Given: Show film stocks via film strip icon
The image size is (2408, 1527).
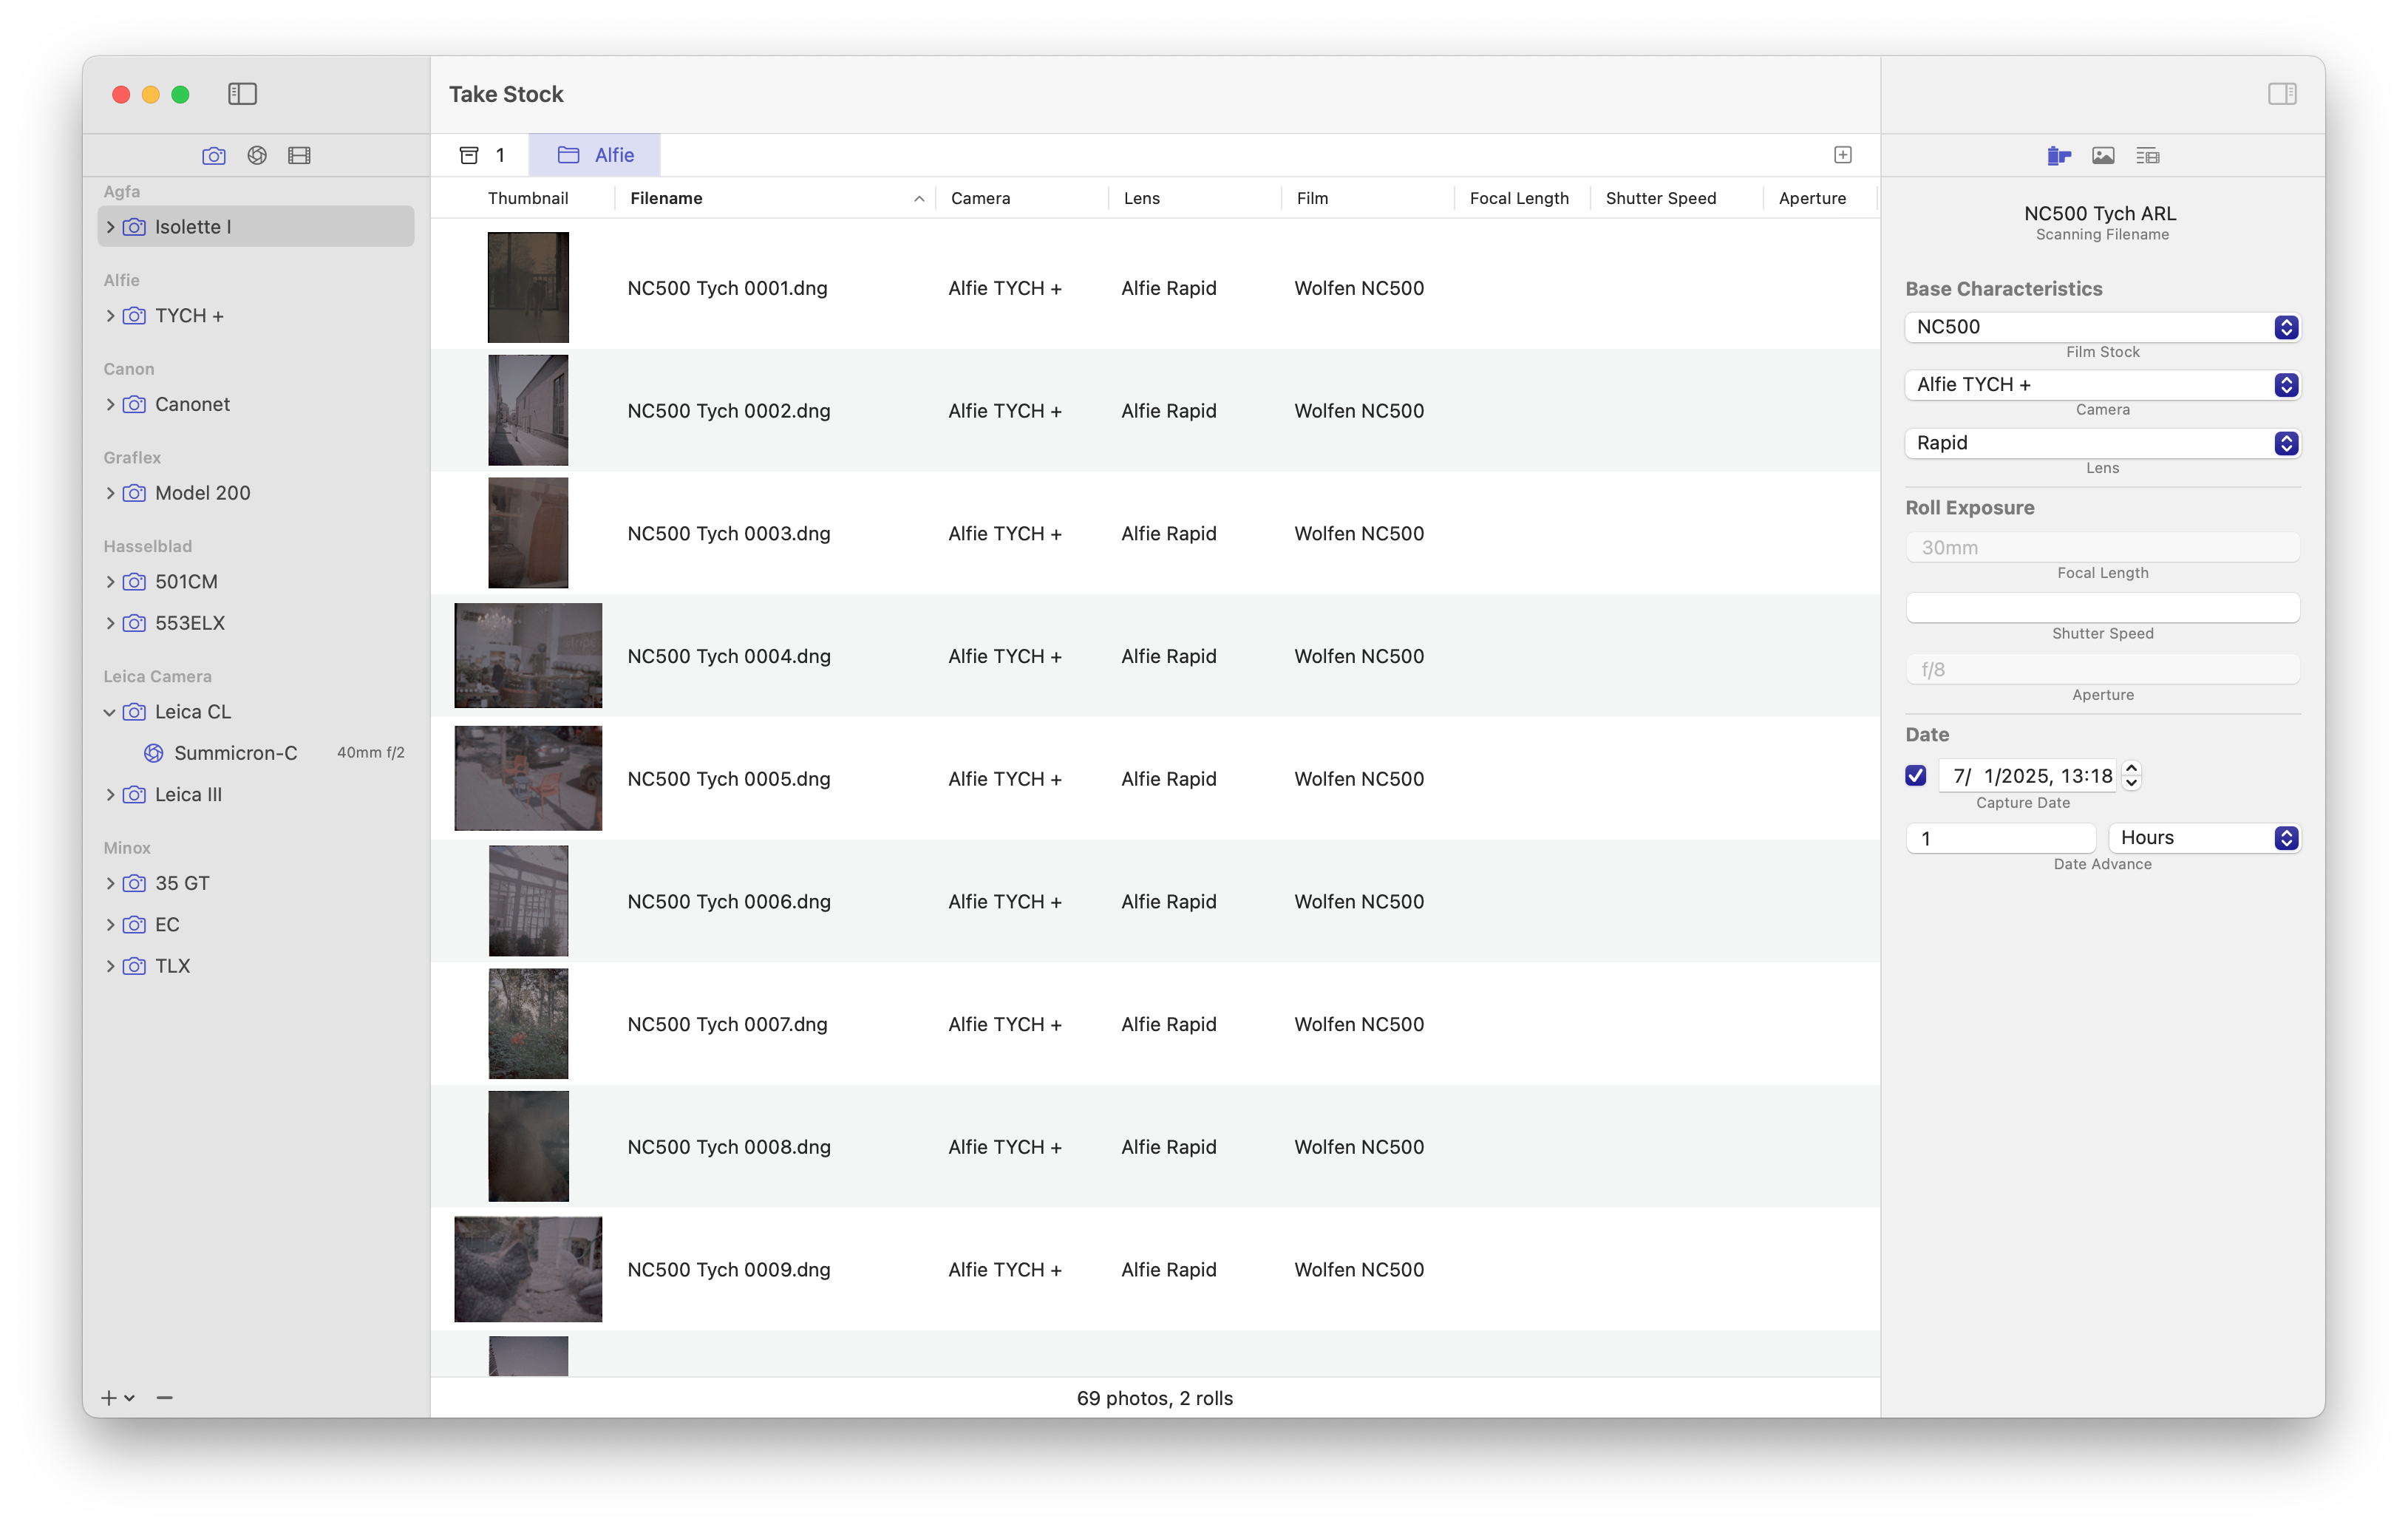Looking at the screenshot, I should pos(299,155).
